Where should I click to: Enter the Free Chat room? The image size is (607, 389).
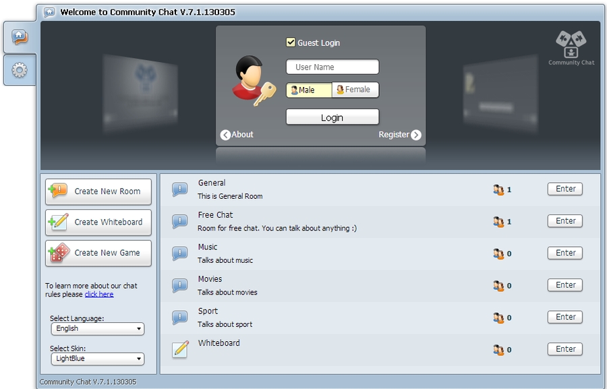pos(565,221)
